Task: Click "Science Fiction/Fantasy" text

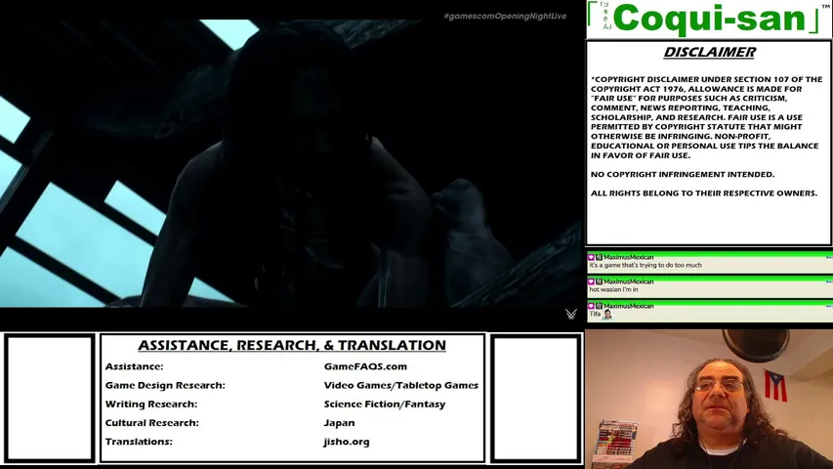Action: [385, 405]
